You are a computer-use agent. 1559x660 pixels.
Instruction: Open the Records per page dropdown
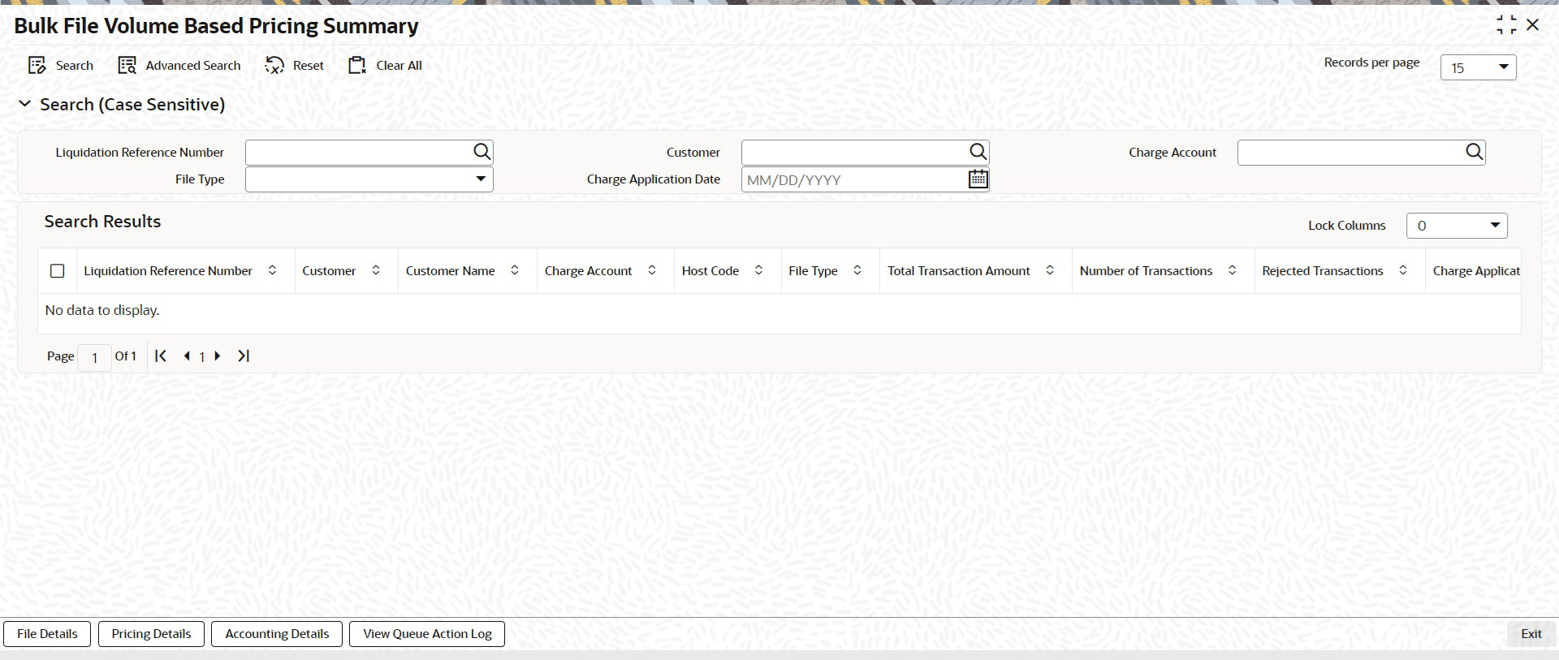(1478, 67)
